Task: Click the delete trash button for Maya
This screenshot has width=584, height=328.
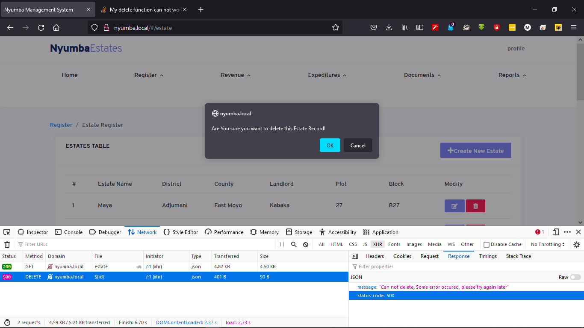Action: (x=475, y=206)
